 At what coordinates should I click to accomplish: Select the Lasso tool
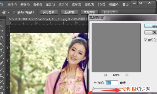tap(2, 38)
